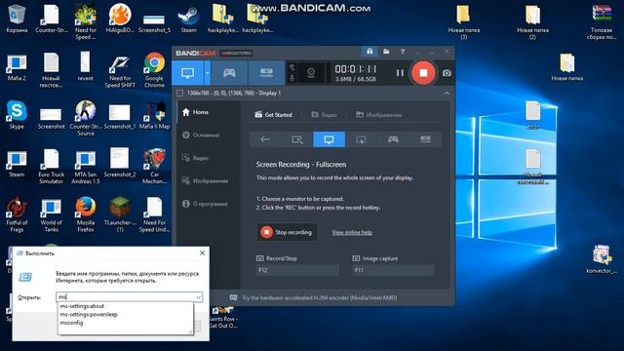The height and width of the screenshot is (351, 624).
Task: Select the konvector desktop icon
Action: pyautogui.click(x=602, y=259)
